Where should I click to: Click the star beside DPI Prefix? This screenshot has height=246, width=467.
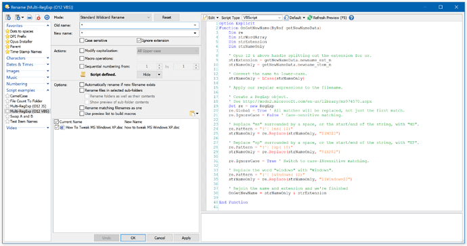7,36
